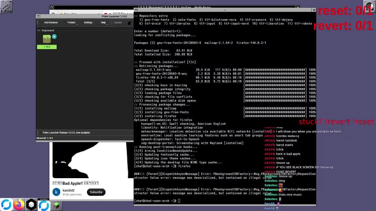Click the Bad Apple video thumbnail
The width and height of the screenshot is (376, 211).
(93, 160)
